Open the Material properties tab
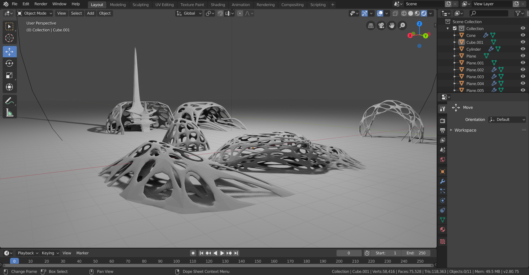 pos(442,230)
